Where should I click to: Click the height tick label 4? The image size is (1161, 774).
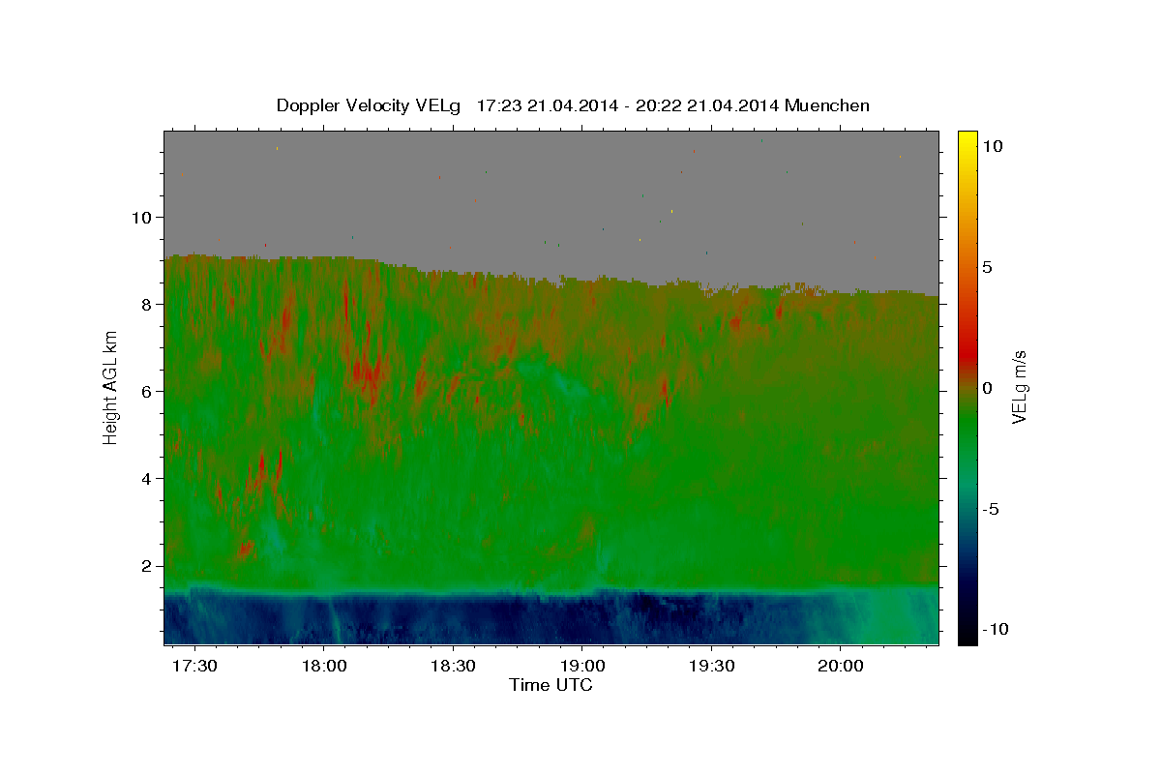pos(147,479)
